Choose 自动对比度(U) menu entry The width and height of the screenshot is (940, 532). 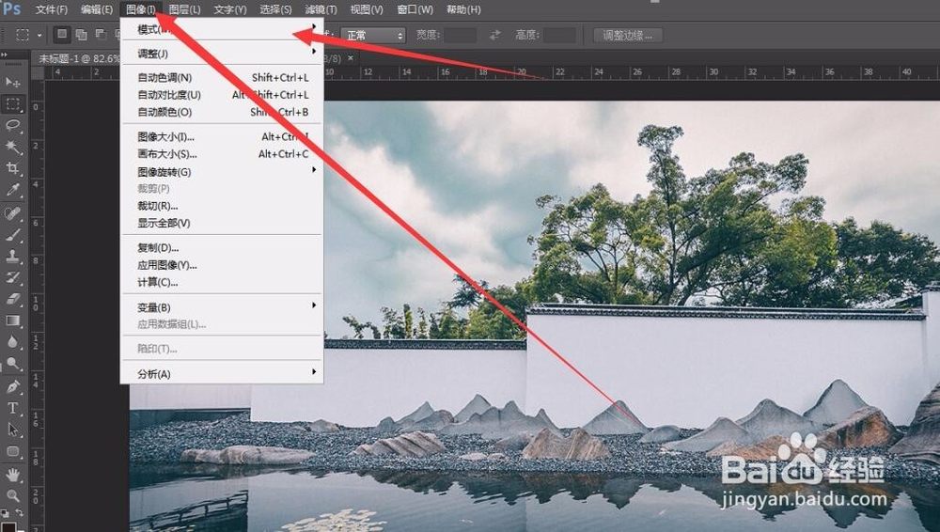[222, 95]
